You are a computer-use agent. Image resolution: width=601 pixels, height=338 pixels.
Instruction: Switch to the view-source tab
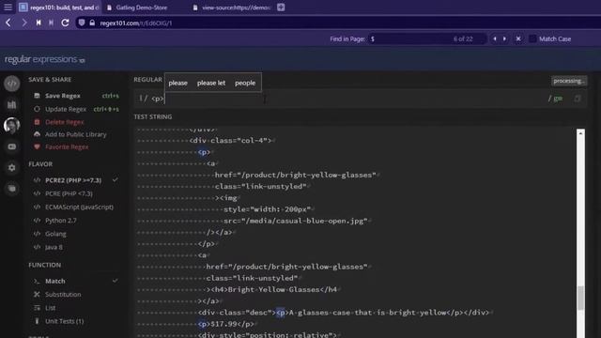233,8
